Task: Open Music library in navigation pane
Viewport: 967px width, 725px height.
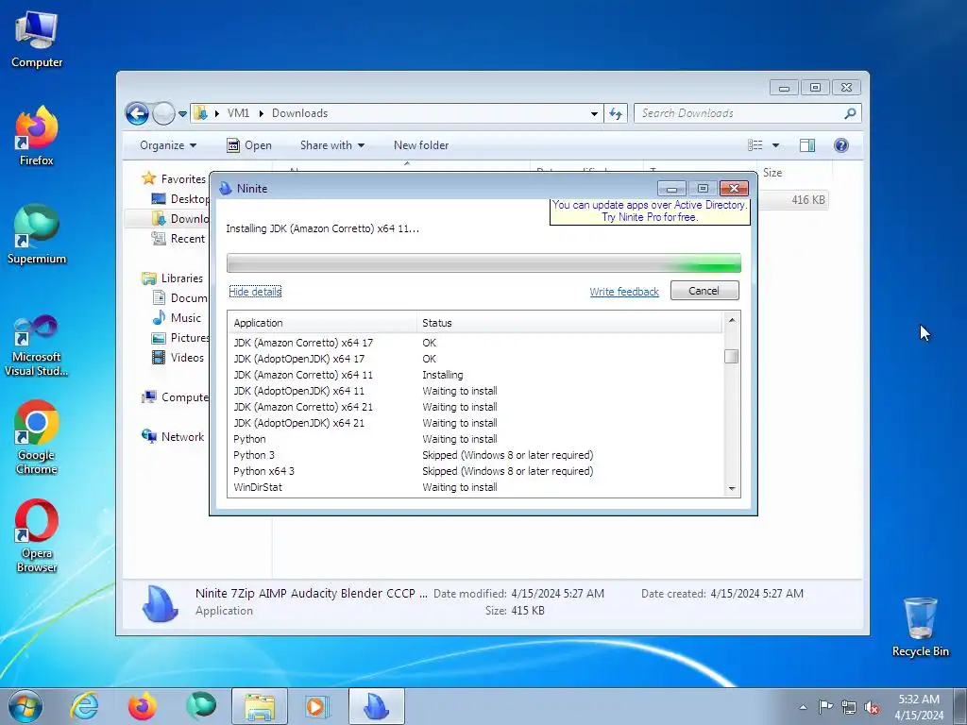Action: pos(177,318)
